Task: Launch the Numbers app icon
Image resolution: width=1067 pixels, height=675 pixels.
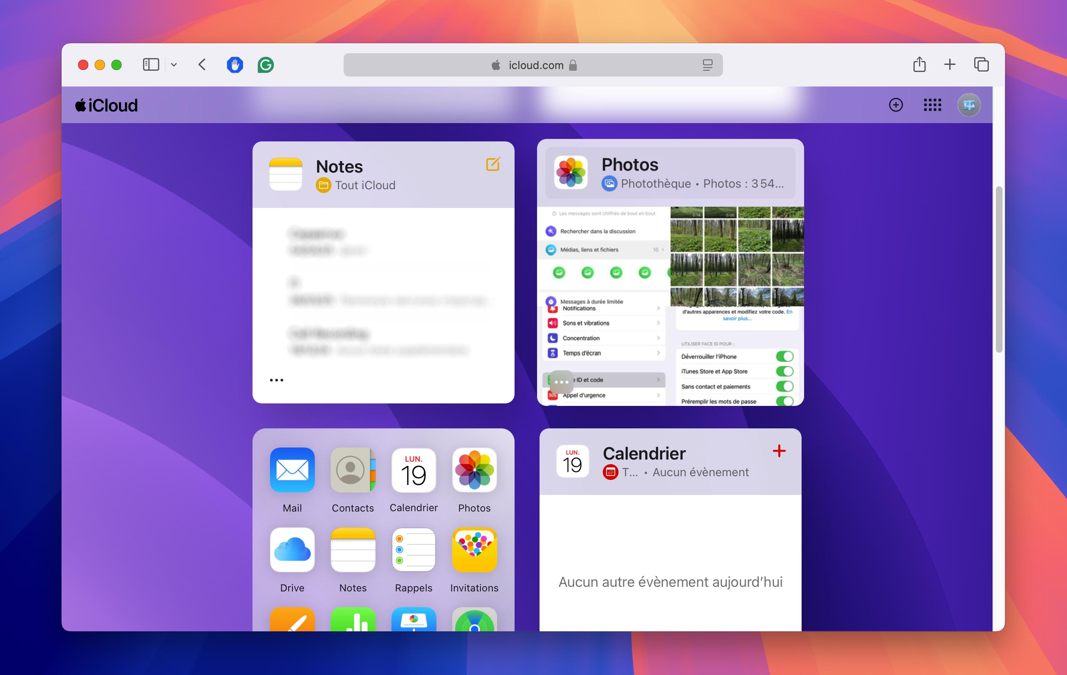Action: click(353, 619)
